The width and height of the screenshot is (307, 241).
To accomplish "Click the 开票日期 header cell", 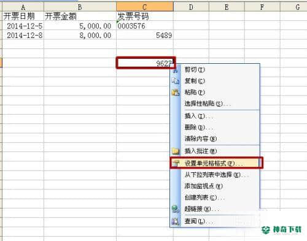I will pyautogui.click(x=23, y=17).
